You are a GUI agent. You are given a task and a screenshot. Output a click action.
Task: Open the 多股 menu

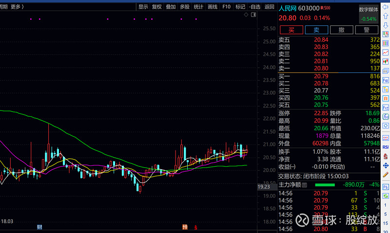[x=185, y=7]
